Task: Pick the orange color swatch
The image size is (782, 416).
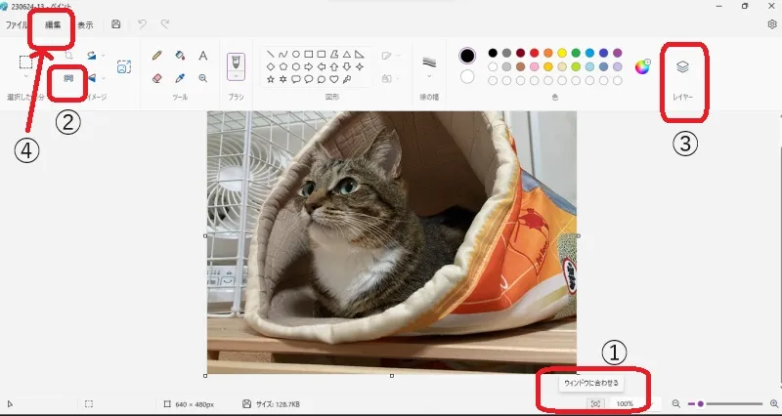Action: [x=548, y=53]
